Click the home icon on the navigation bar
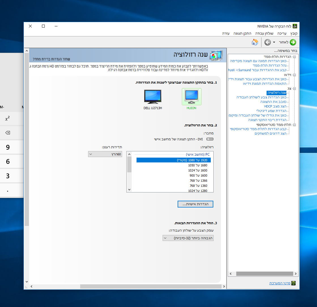Image resolution: width=317 pixels, height=307 pixels. pyautogui.click(x=255, y=42)
